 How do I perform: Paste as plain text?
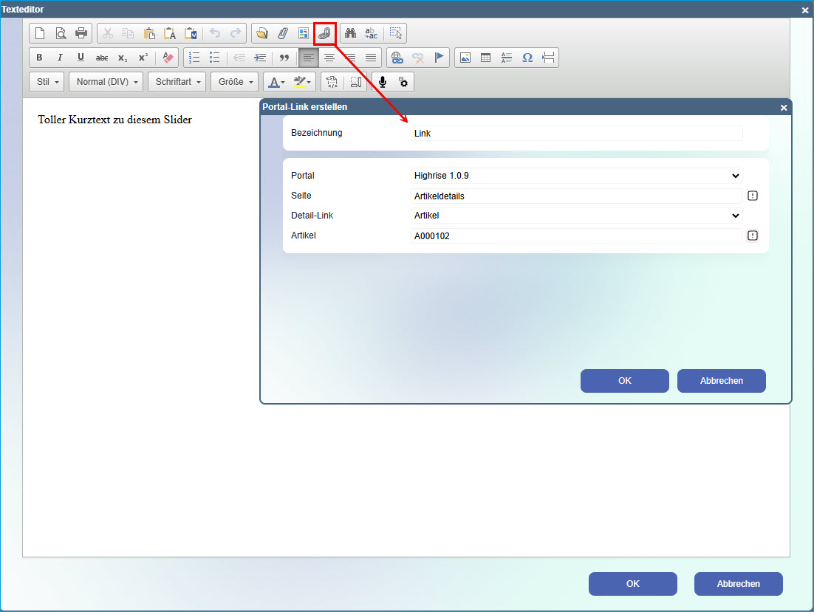tap(171, 33)
